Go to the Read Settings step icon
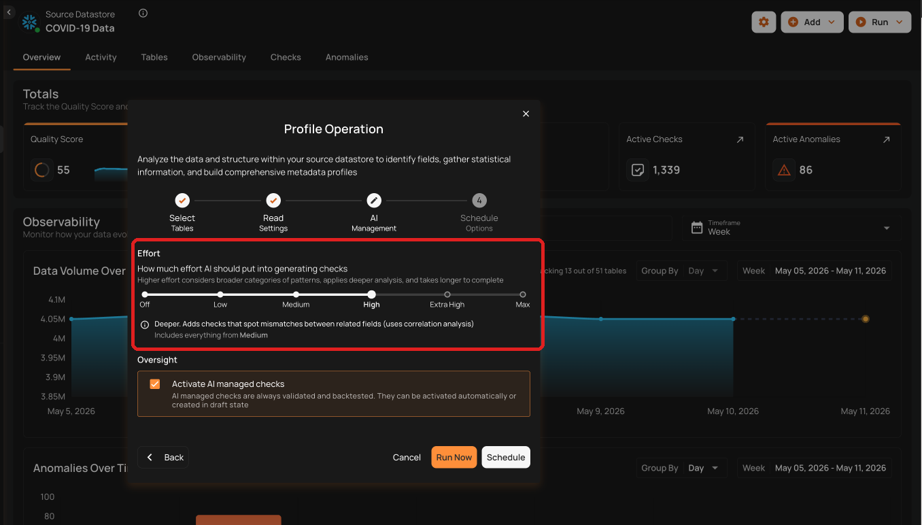922x525 pixels. (x=273, y=201)
